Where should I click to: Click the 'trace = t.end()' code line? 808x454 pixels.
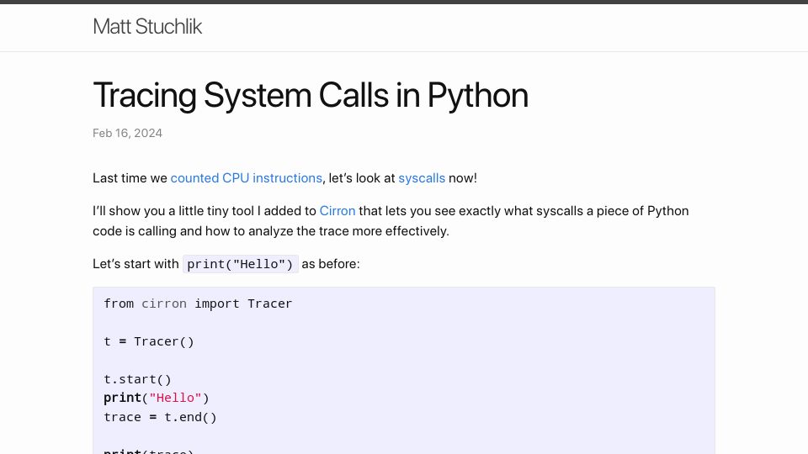click(160, 417)
